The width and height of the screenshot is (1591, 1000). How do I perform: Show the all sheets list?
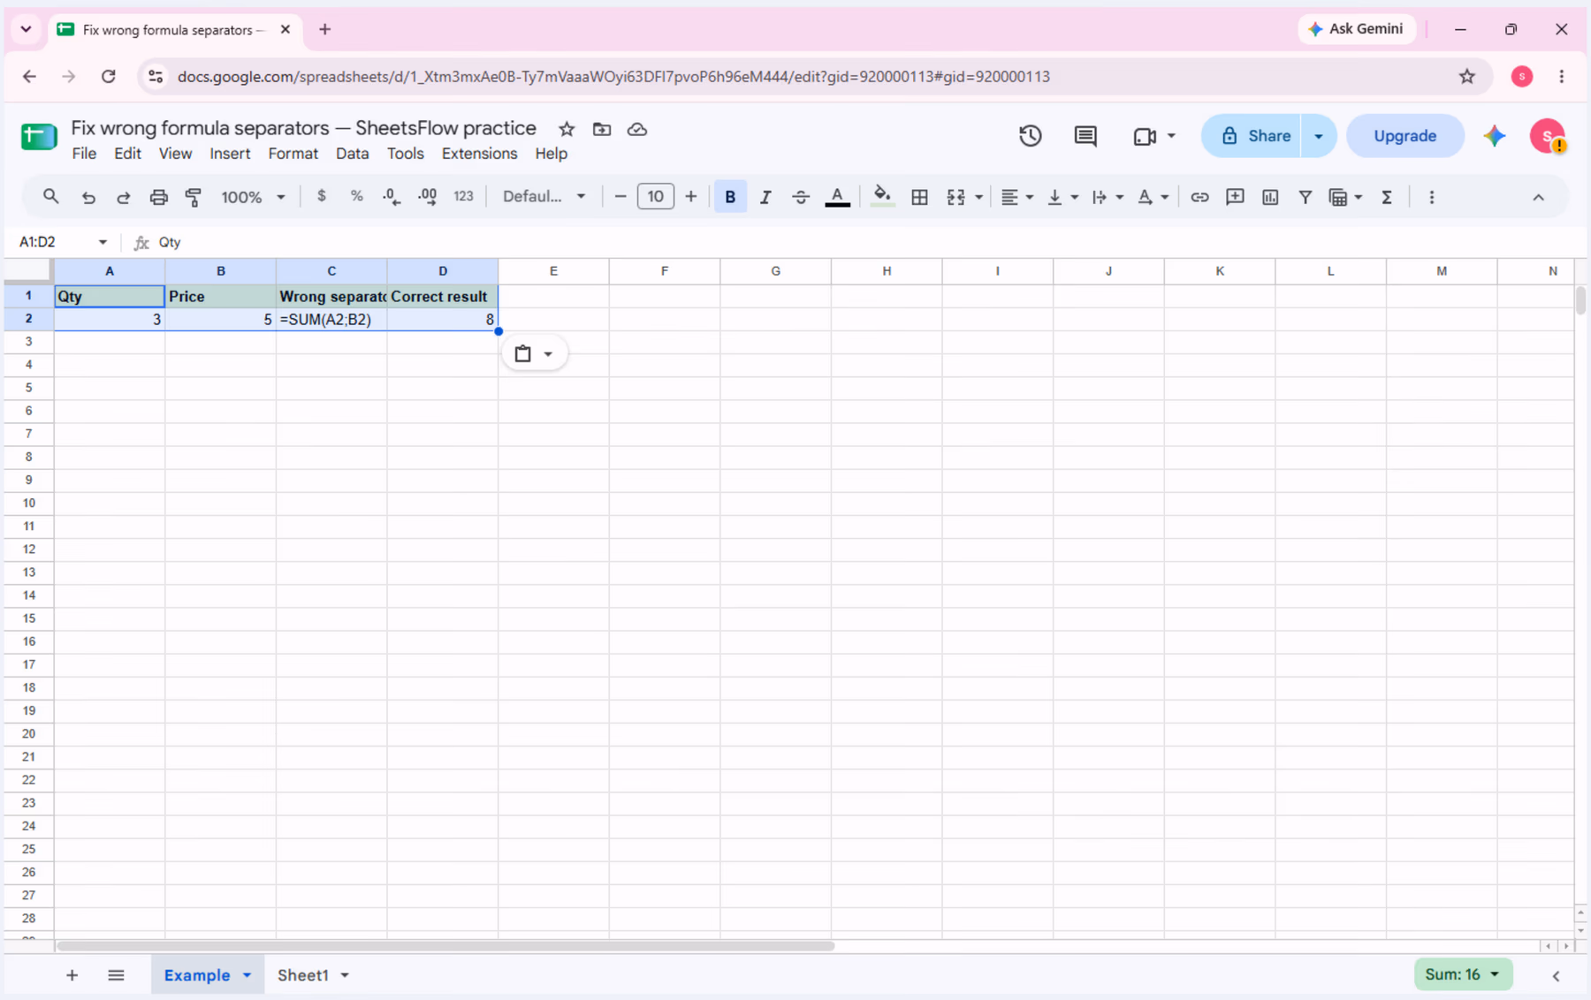click(116, 975)
